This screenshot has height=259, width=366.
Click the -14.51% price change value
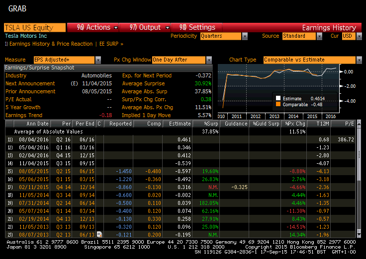tap(296, 227)
